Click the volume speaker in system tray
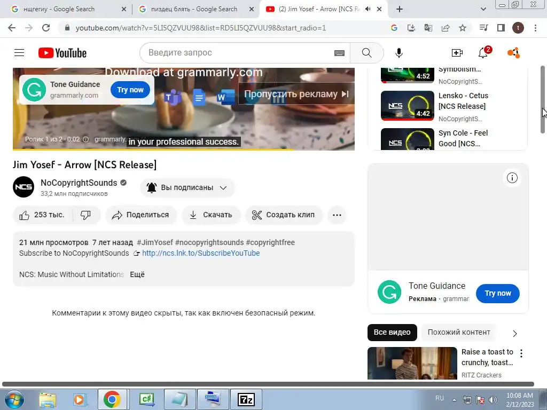The image size is (547, 410). coord(493,400)
